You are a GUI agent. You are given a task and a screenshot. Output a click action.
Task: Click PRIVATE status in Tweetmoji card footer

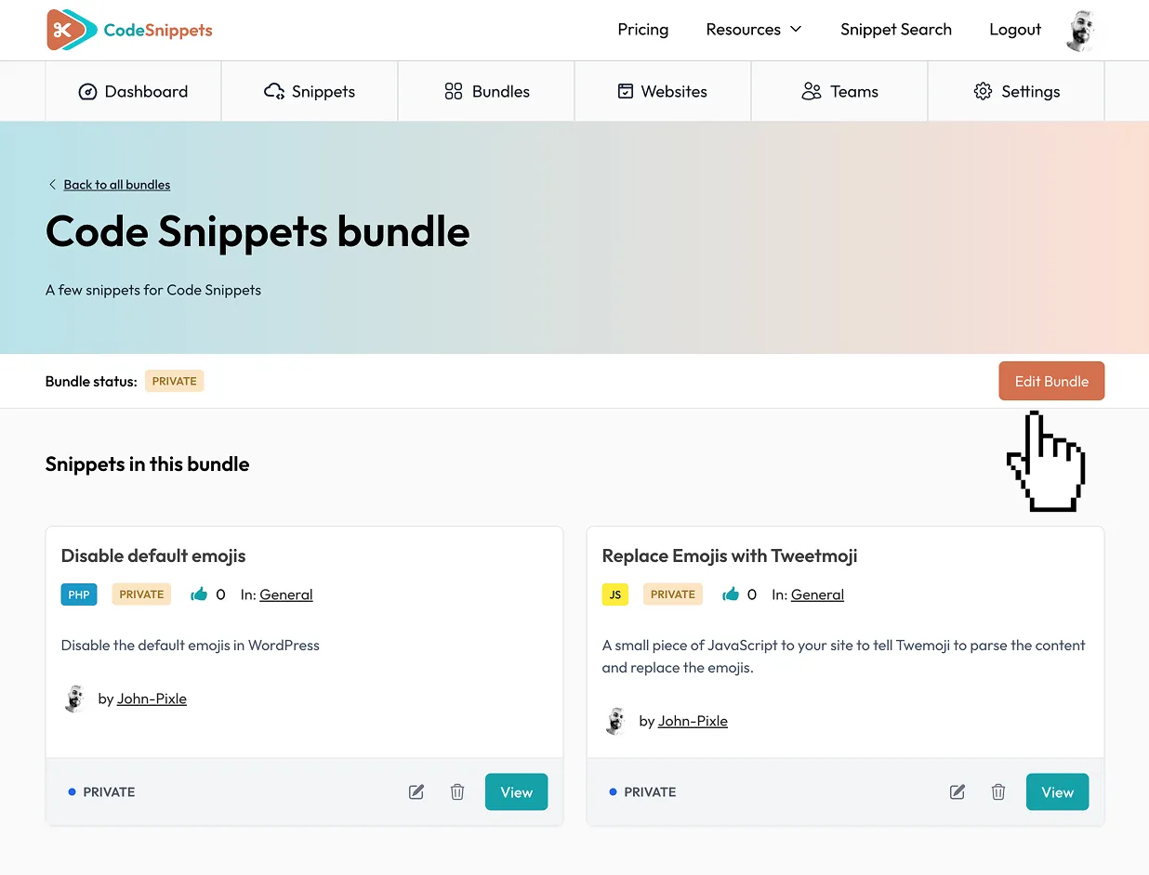643,792
